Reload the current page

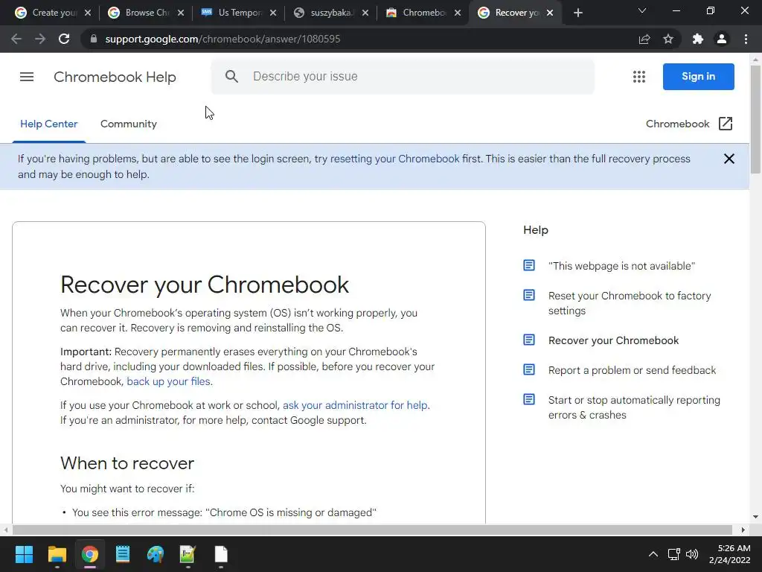click(64, 39)
